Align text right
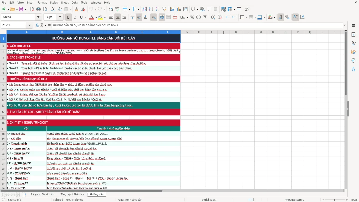The height and width of the screenshot is (202, 359). pos(124,17)
